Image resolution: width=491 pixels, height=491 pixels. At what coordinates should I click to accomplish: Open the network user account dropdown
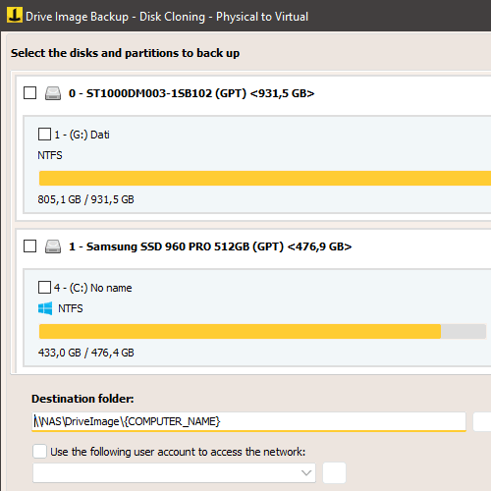174,472
